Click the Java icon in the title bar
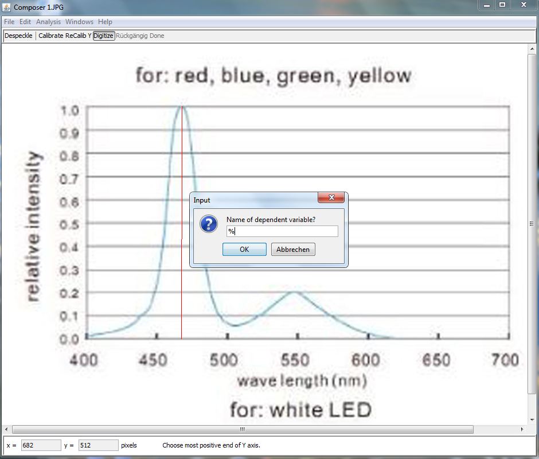This screenshot has width=539, height=459. pos(6,7)
